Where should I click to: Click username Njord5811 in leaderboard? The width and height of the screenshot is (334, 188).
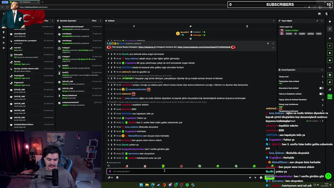(184, 32)
